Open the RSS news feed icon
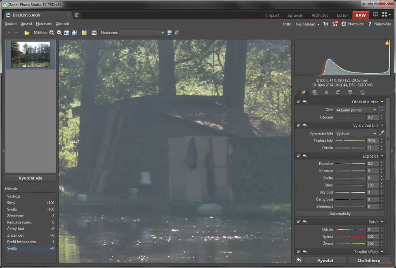 pos(335,24)
